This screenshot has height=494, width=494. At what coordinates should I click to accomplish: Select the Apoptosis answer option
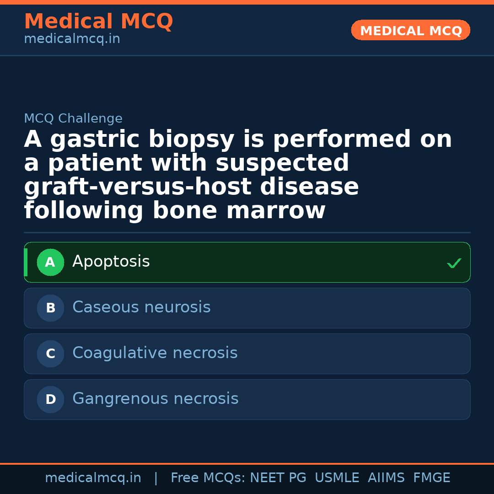(247, 262)
